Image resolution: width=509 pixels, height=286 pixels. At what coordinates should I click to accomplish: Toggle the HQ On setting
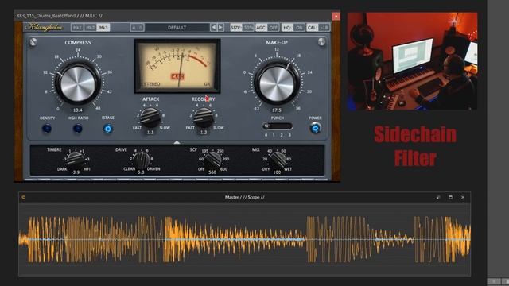pyautogui.click(x=293, y=28)
